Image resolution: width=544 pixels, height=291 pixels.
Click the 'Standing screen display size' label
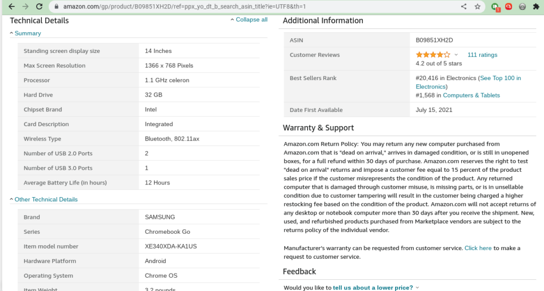(62, 51)
